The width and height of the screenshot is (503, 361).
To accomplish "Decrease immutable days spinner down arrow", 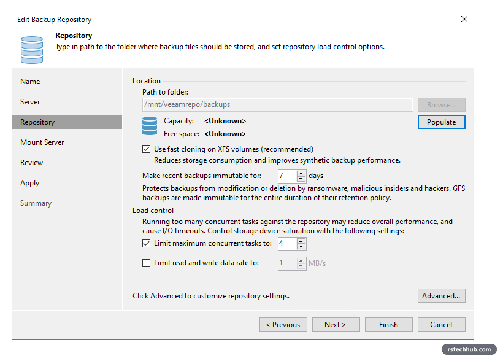I will (x=301, y=179).
